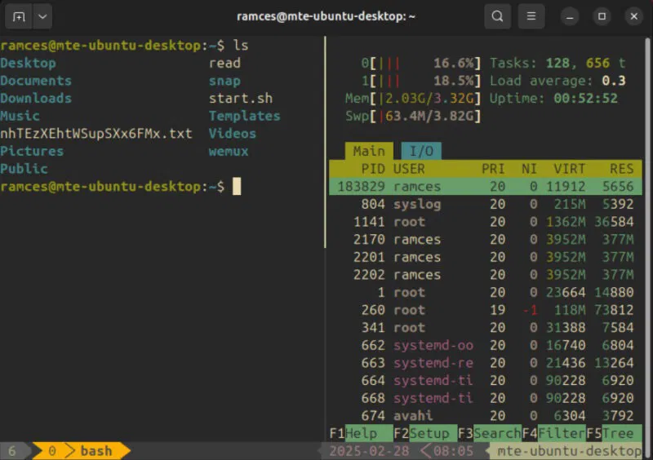Image resolution: width=653 pixels, height=460 pixels.
Task: Switch to the htop I/O tab
Action: 421,151
